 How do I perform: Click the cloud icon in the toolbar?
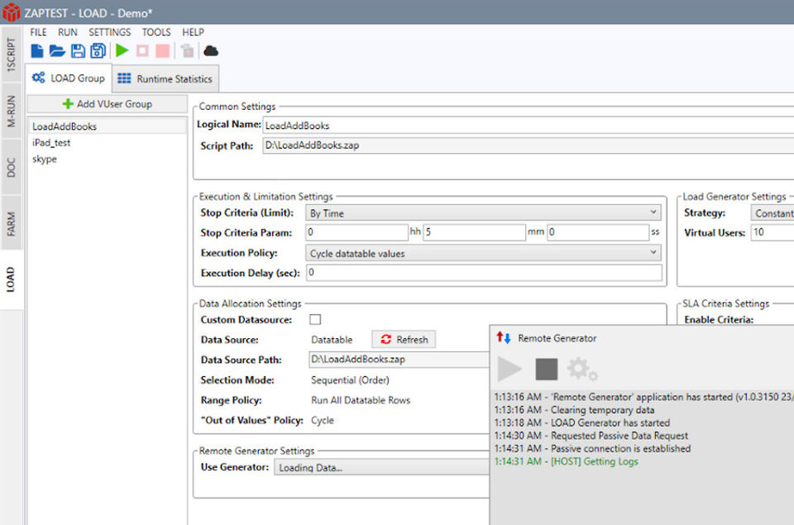point(211,51)
